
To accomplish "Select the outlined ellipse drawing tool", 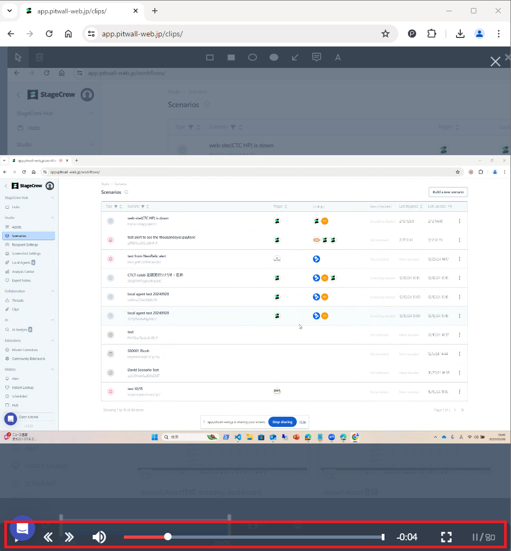I will pyautogui.click(x=253, y=57).
